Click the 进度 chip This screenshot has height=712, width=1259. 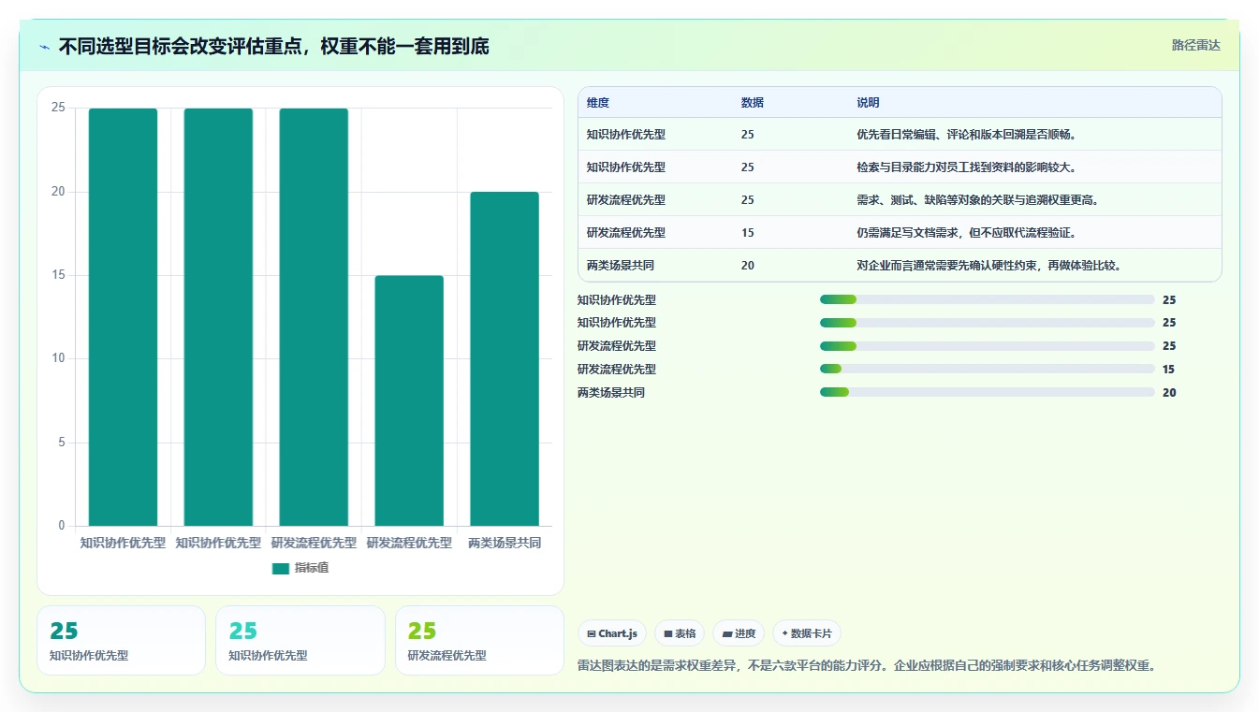pyautogui.click(x=739, y=633)
